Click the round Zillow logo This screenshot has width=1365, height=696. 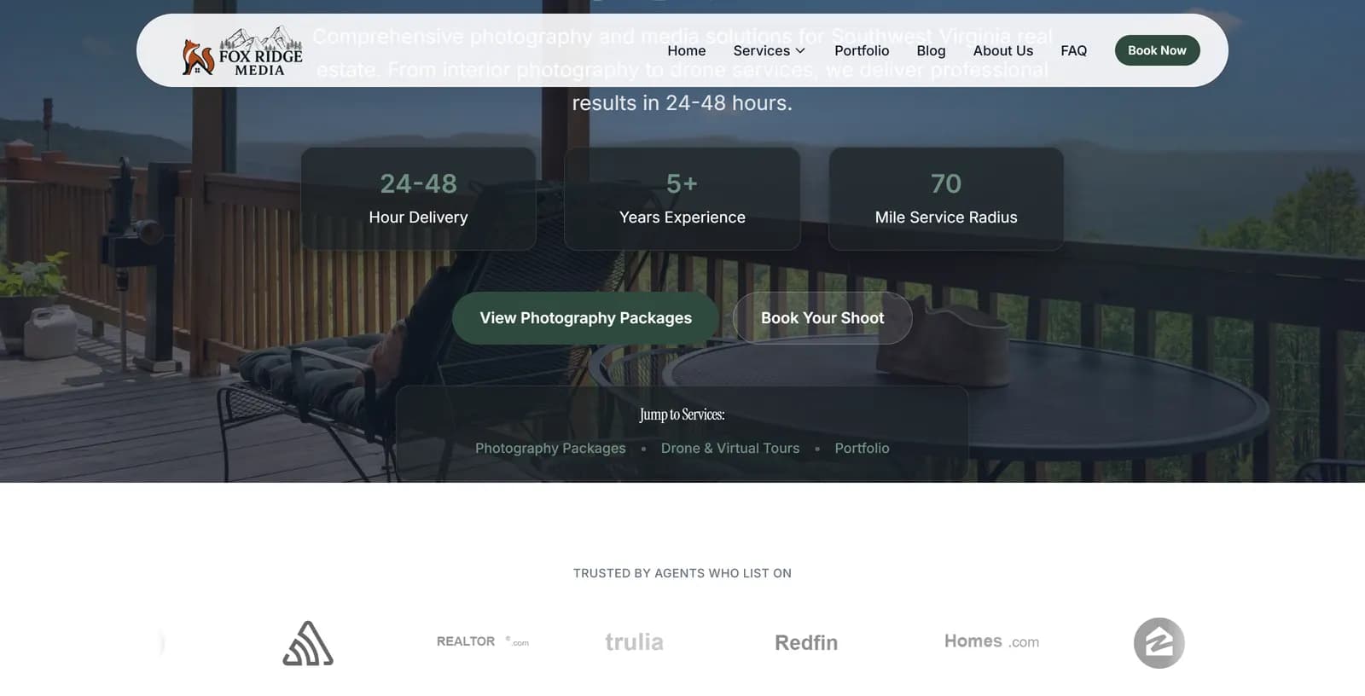pyautogui.click(x=1159, y=643)
